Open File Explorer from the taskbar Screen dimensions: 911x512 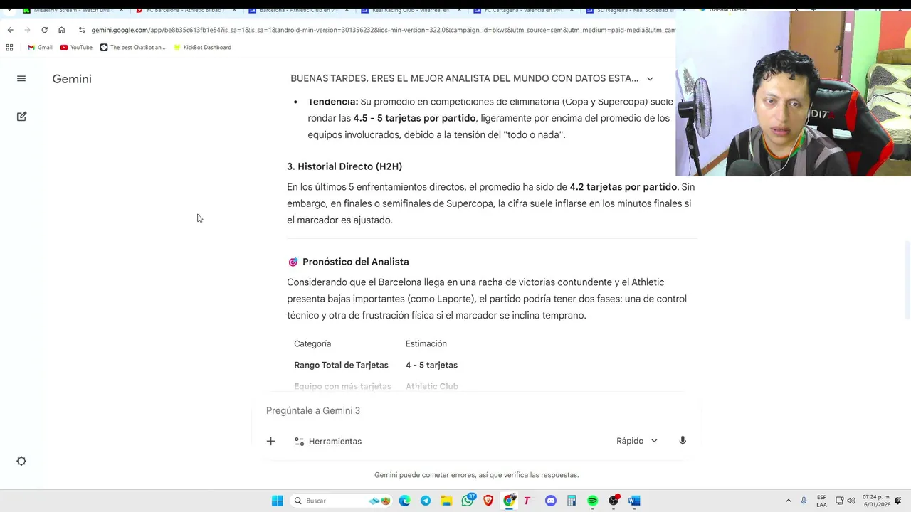point(446,501)
